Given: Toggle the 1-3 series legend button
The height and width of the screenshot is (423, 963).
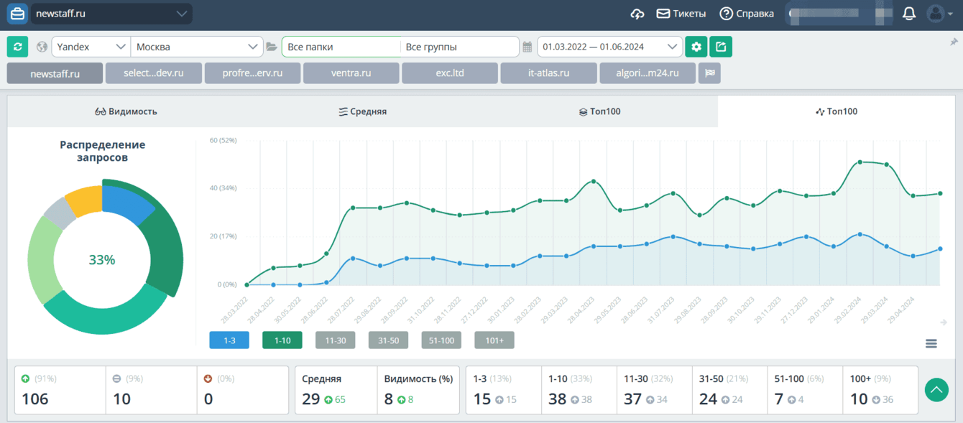Looking at the screenshot, I should [x=229, y=340].
